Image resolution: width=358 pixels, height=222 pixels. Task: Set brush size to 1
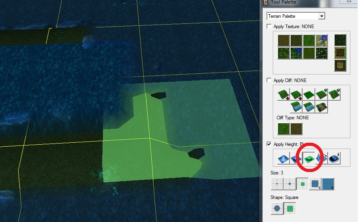pyautogui.click(x=277, y=184)
